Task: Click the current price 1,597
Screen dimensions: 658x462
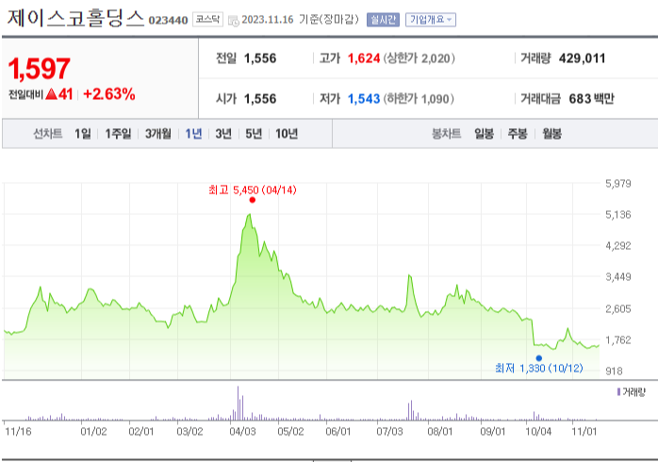Action: [x=39, y=69]
